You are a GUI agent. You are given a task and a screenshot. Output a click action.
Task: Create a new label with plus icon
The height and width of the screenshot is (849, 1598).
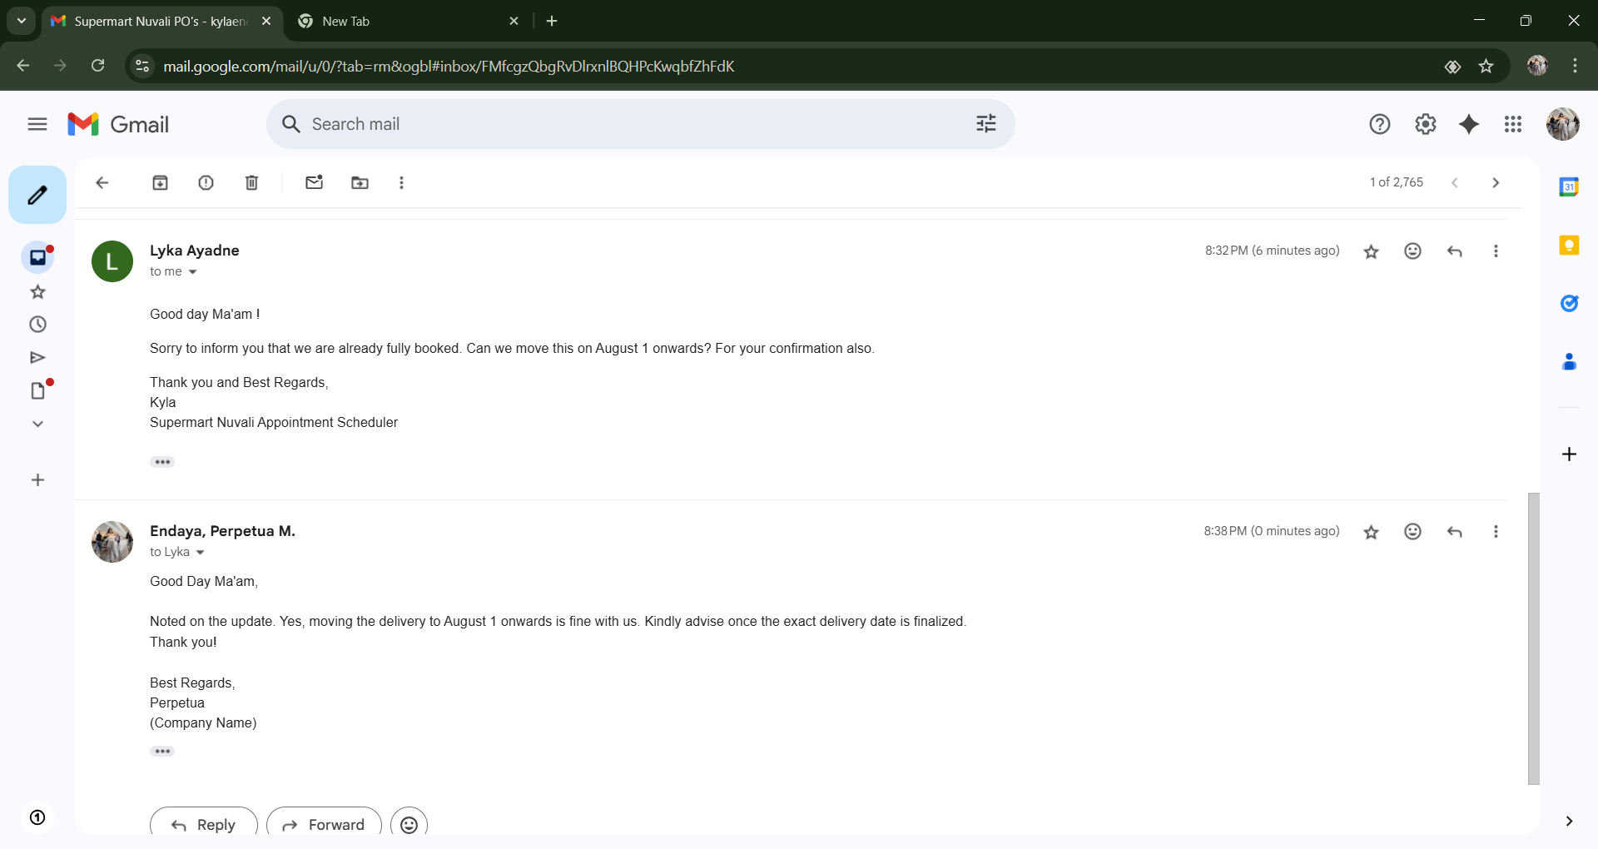[37, 479]
